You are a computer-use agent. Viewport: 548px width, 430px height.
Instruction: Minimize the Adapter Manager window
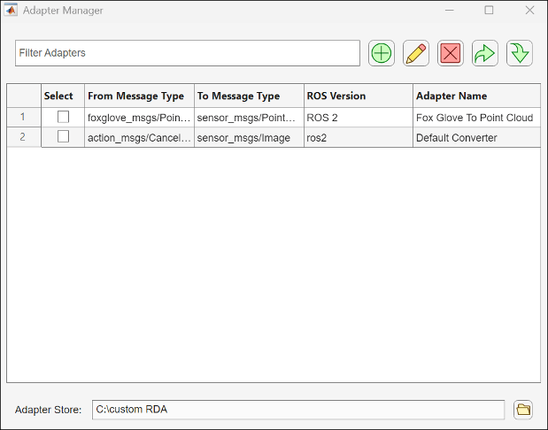pos(450,10)
